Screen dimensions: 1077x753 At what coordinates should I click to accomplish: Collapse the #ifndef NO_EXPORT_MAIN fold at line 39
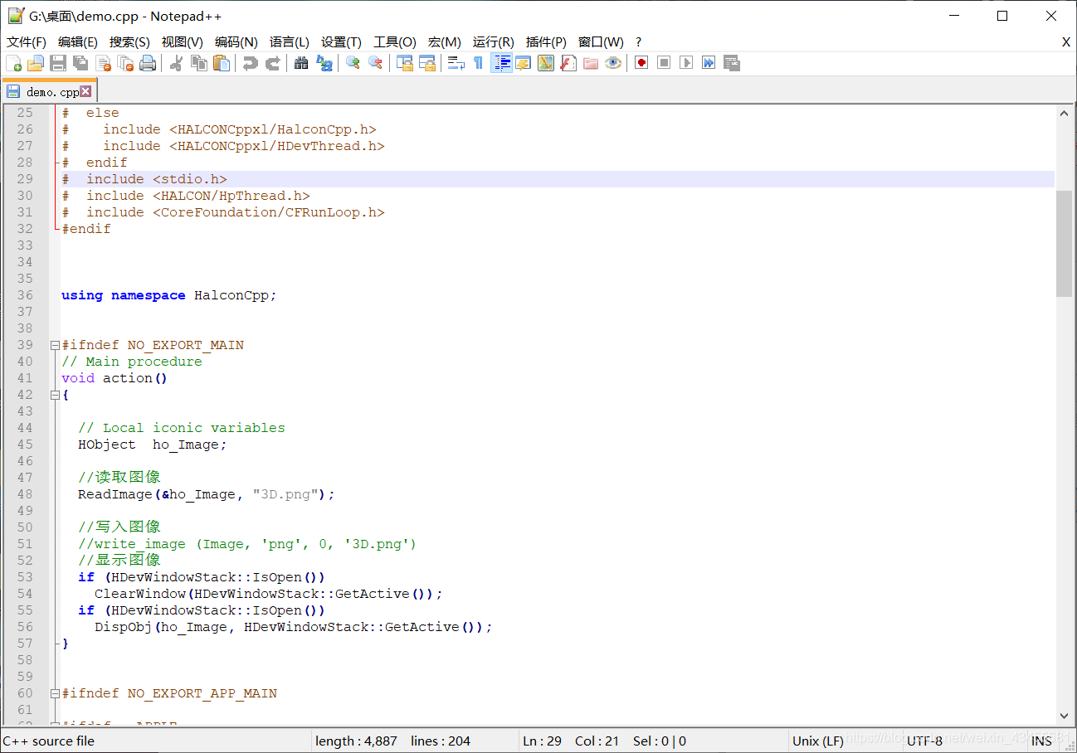pyautogui.click(x=55, y=345)
